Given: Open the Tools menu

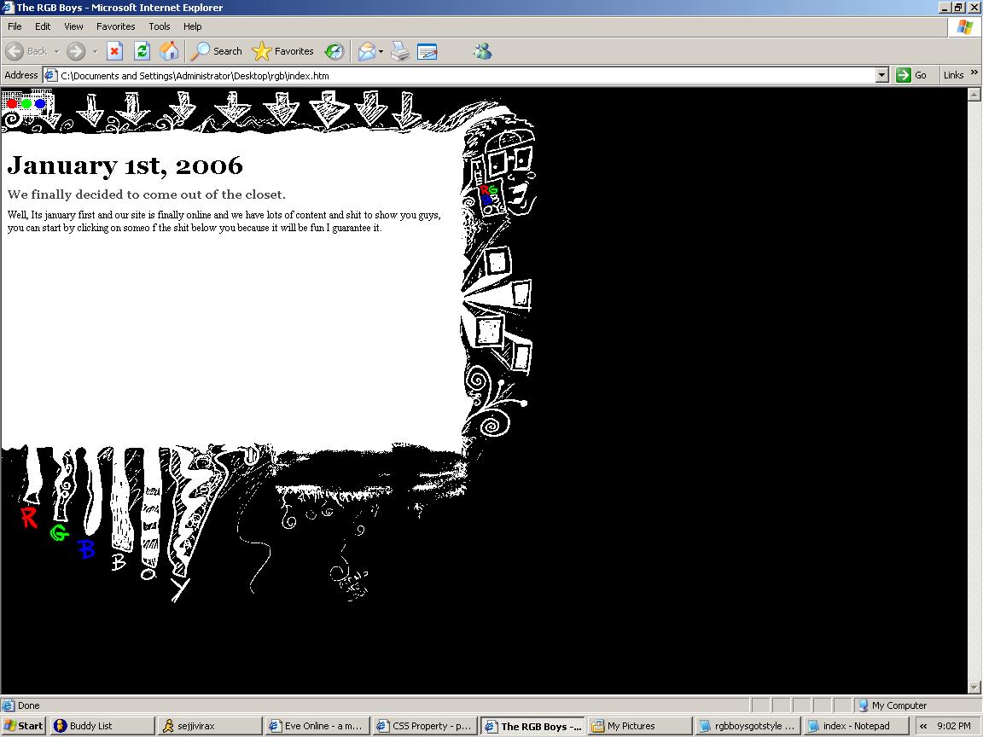Looking at the screenshot, I should [159, 26].
